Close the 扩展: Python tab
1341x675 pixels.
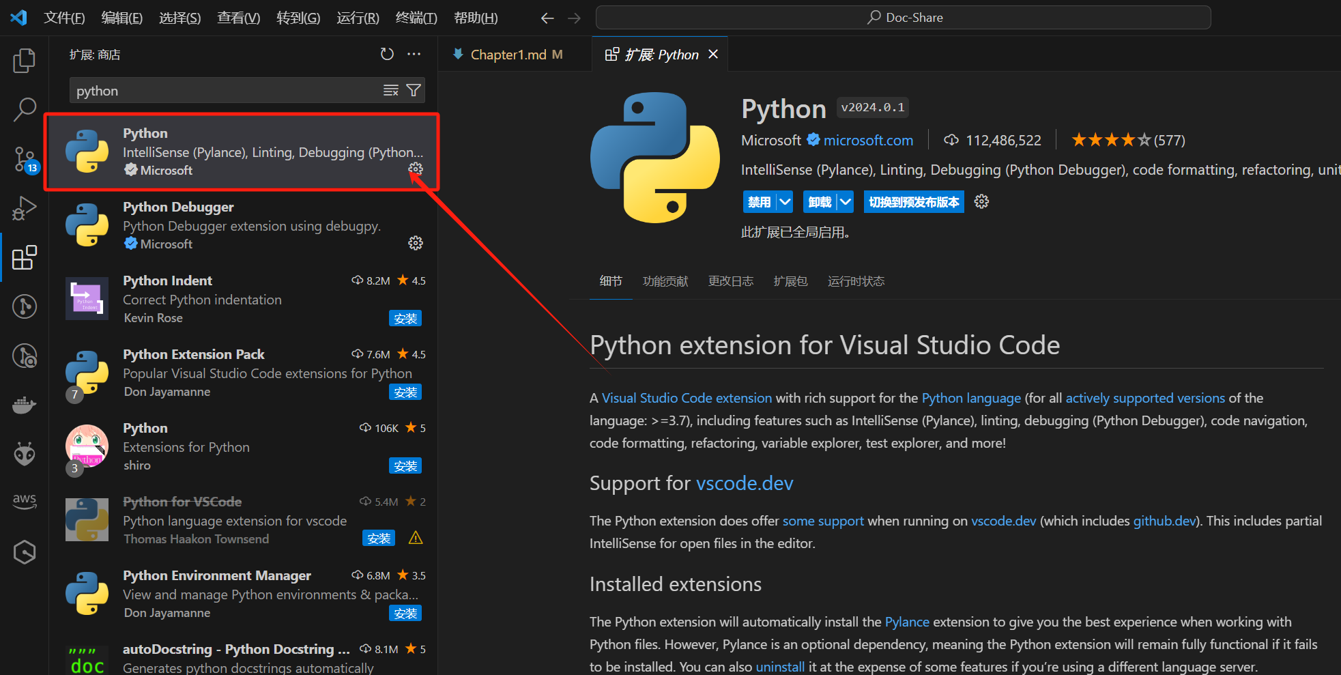click(713, 54)
